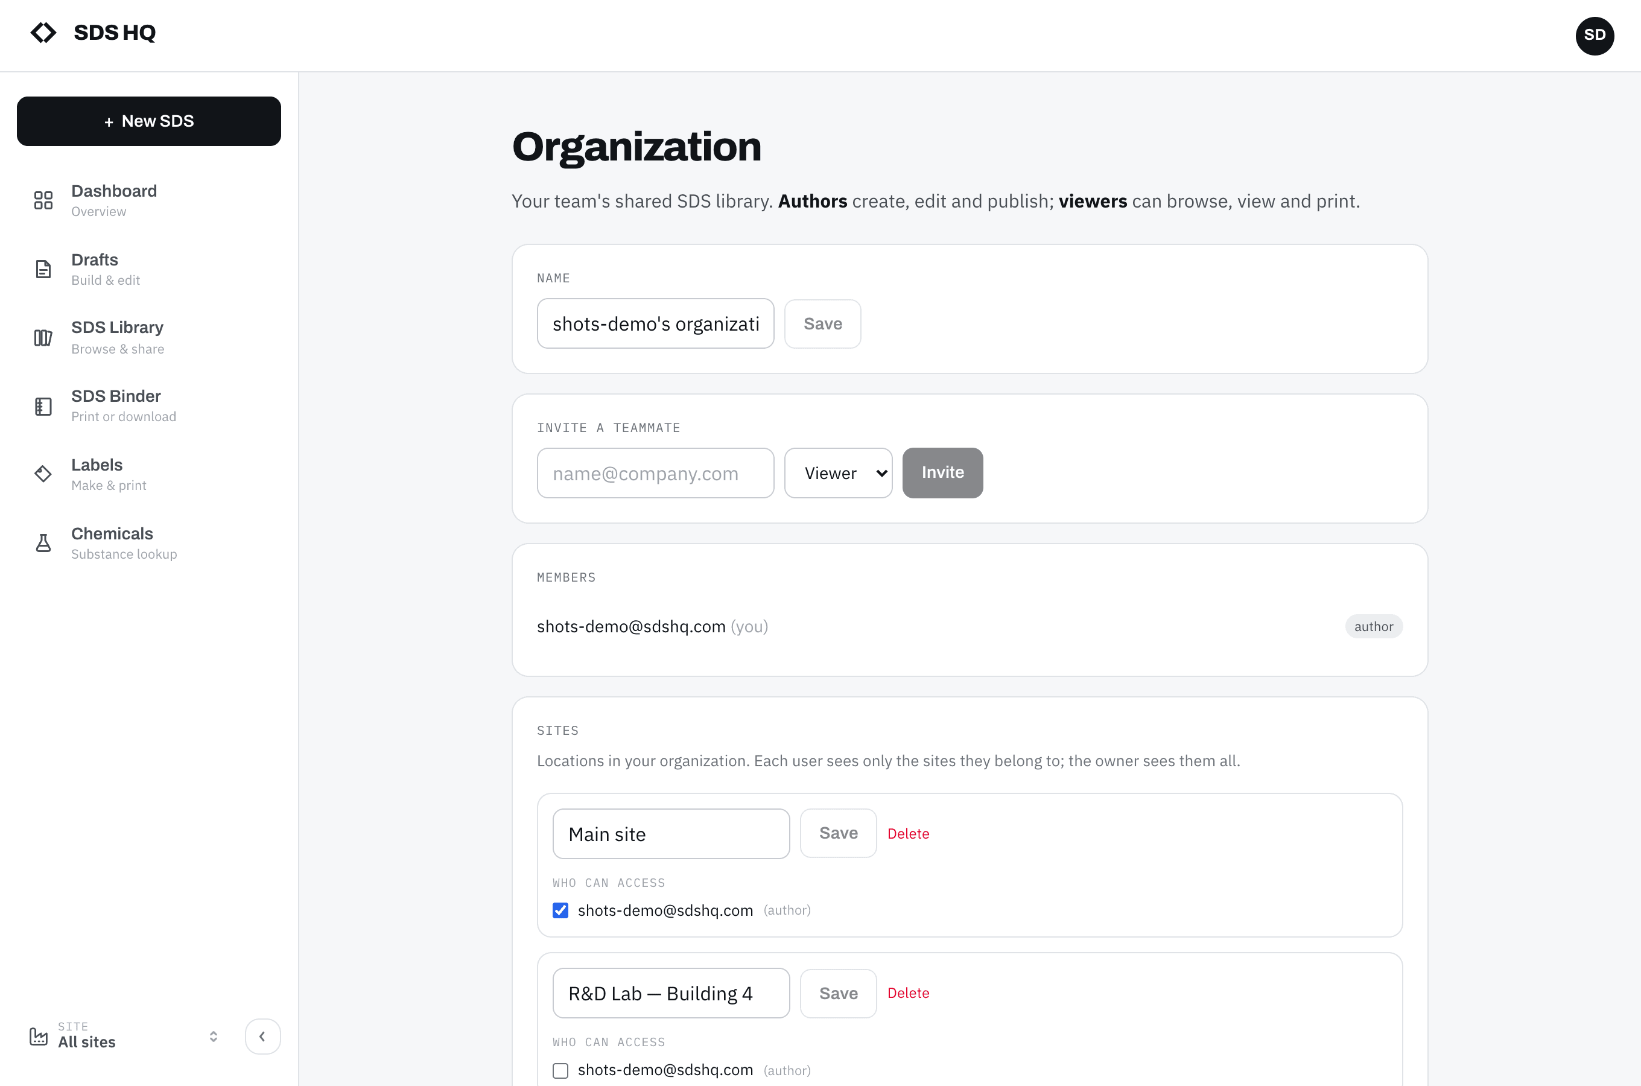Save the organization name
This screenshot has width=1641, height=1086.
click(822, 323)
